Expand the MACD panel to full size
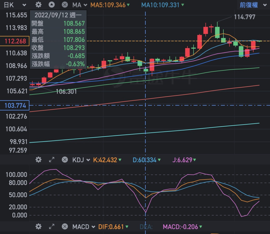270x234 pixels. pyautogui.click(x=52, y=227)
